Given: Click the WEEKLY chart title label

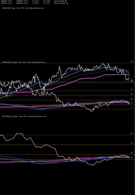Looking at the screenshot, I should (x=24, y=62).
